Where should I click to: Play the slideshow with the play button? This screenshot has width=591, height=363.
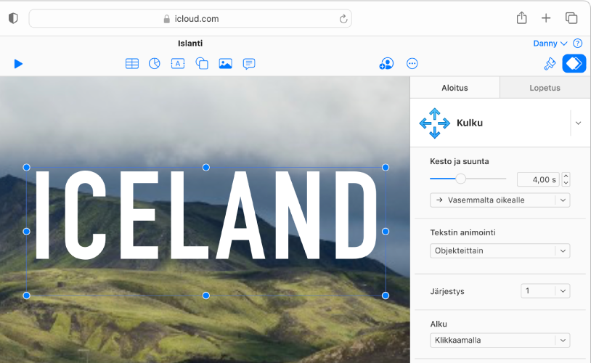tap(18, 64)
